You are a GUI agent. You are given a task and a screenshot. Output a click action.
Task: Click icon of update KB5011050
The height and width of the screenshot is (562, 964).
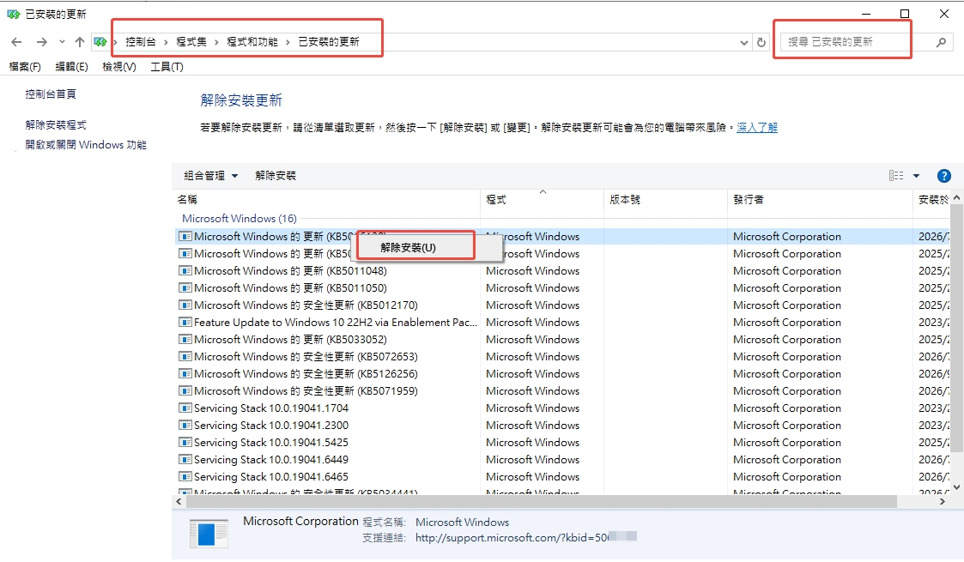(x=185, y=288)
